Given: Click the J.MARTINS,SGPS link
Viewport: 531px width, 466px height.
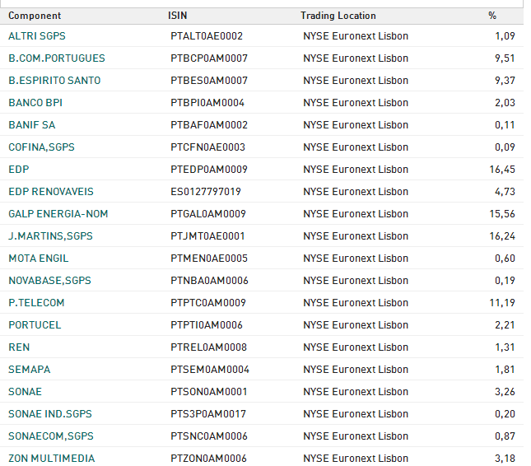Looking at the screenshot, I should (50, 236).
